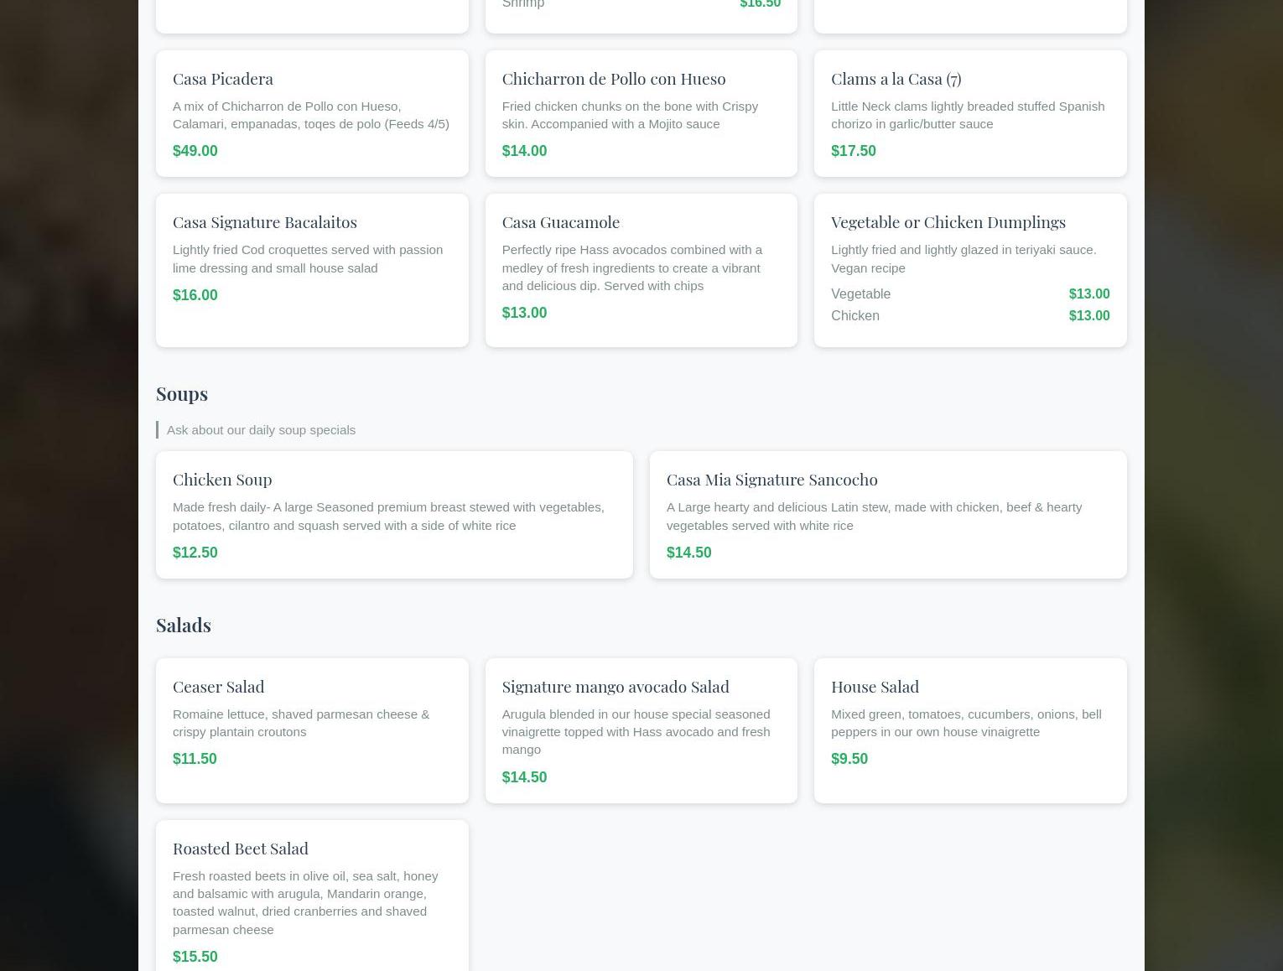
Task: Click the $17.50 Clams a la Casa price
Action: click(853, 151)
